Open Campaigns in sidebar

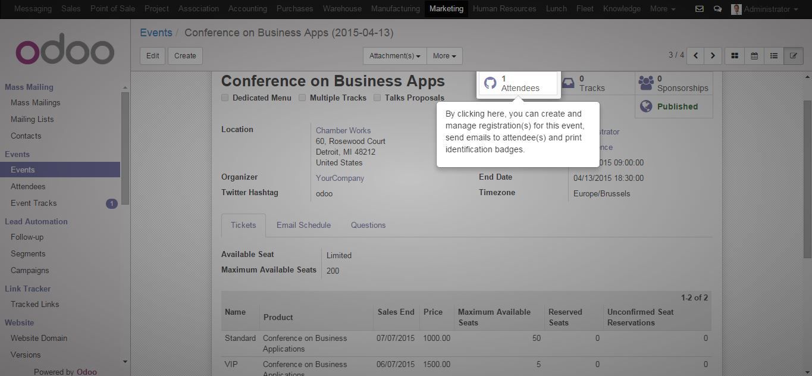[x=30, y=271]
